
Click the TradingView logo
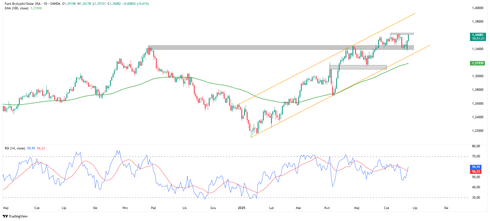pos(15,216)
